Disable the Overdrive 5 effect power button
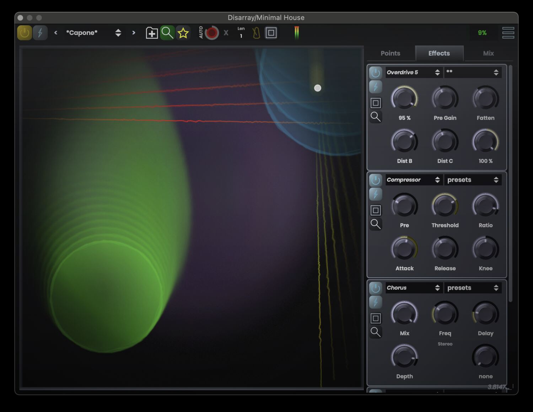This screenshot has width=533, height=412. click(376, 73)
